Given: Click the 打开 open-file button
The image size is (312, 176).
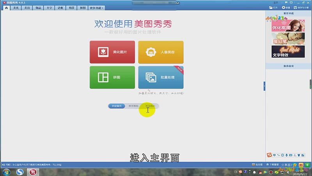Looking at the screenshot, I should (273, 7).
